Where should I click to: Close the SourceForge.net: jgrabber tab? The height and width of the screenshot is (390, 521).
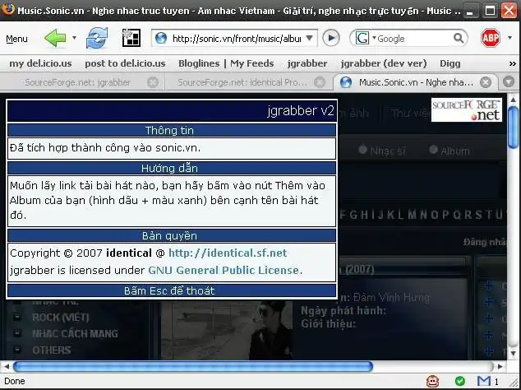[x=153, y=82]
